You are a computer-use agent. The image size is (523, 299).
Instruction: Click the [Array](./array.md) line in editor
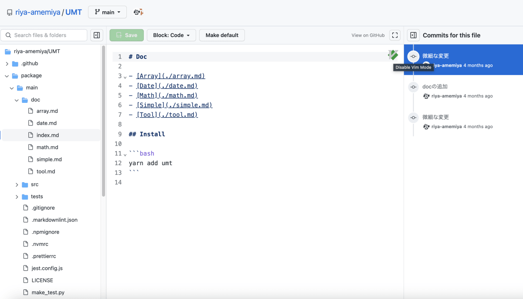click(167, 76)
